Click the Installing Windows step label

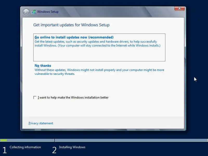[x=72, y=147]
